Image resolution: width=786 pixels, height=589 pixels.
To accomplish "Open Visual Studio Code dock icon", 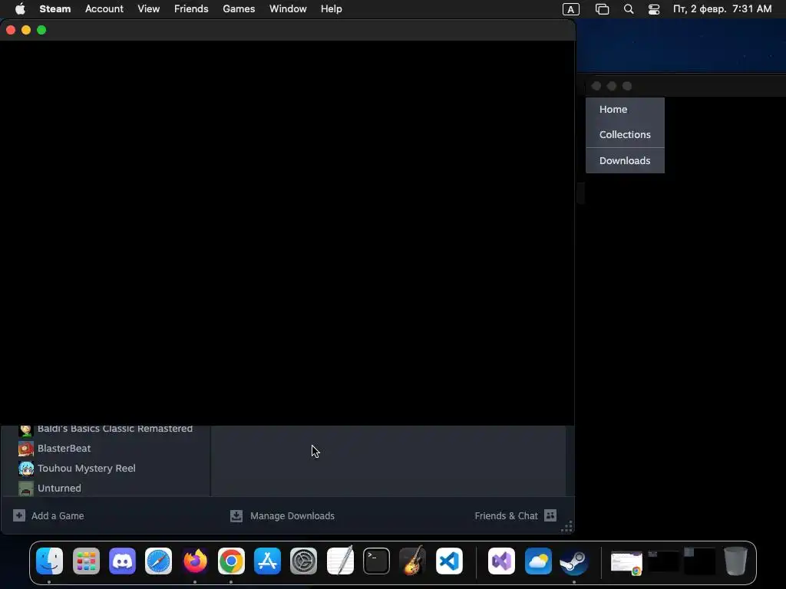I will coord(449,561).
